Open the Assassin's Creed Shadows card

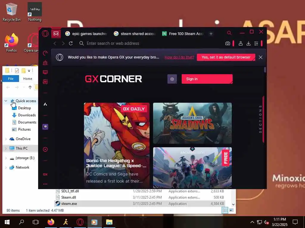pyautogui.click(x=192, y=123)
